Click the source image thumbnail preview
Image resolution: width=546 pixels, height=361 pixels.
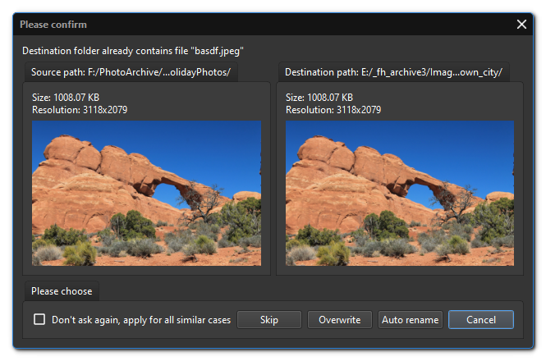point(147,193)
